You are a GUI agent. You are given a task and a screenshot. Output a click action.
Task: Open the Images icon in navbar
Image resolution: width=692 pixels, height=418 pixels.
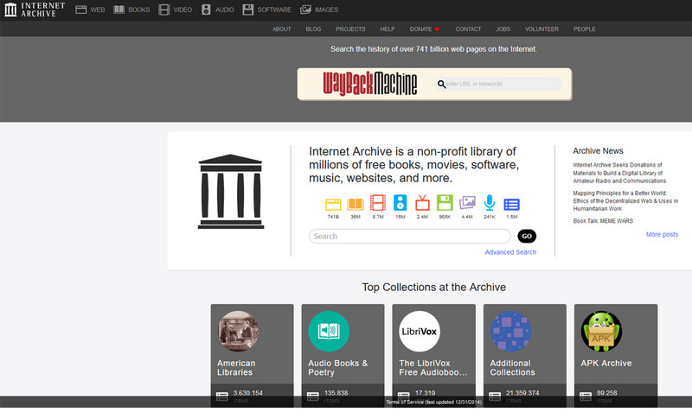point(305,9)
